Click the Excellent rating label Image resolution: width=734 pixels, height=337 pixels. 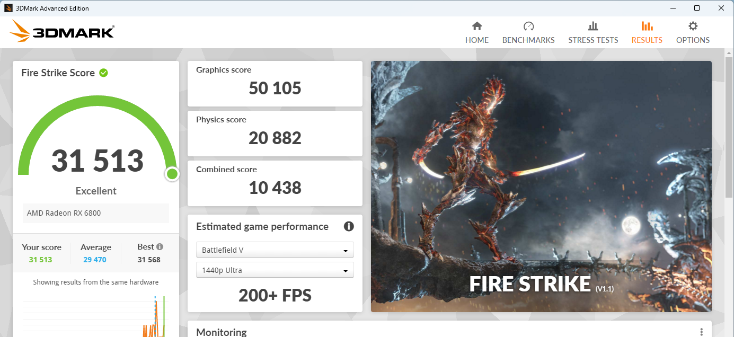[x=96, y=191]
